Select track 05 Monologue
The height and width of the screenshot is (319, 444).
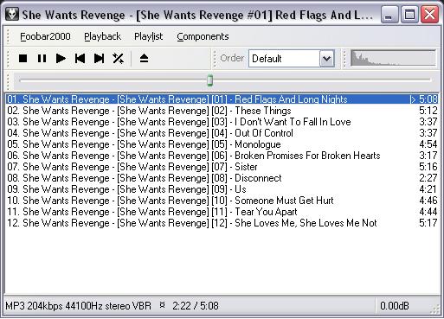point(222,144)
